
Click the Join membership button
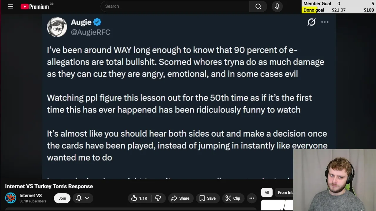coord(62,198)
